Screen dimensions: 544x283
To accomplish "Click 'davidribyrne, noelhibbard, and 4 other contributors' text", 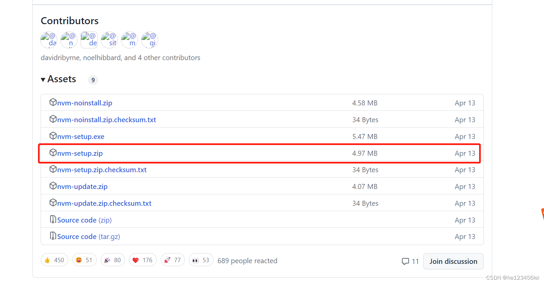I will [x=120, y=58].
